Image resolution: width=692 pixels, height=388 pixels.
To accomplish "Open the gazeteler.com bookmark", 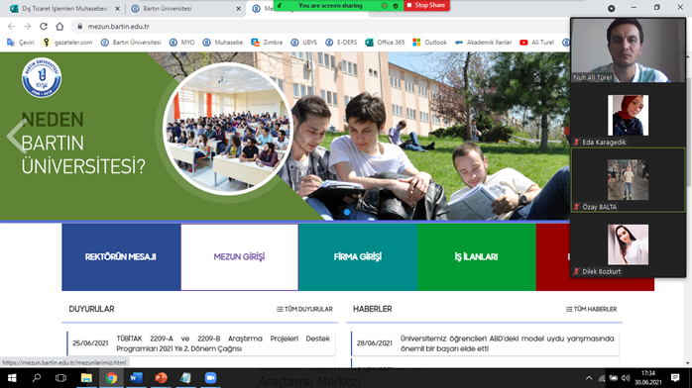I will pyautogui.click(x=67, y=43).
